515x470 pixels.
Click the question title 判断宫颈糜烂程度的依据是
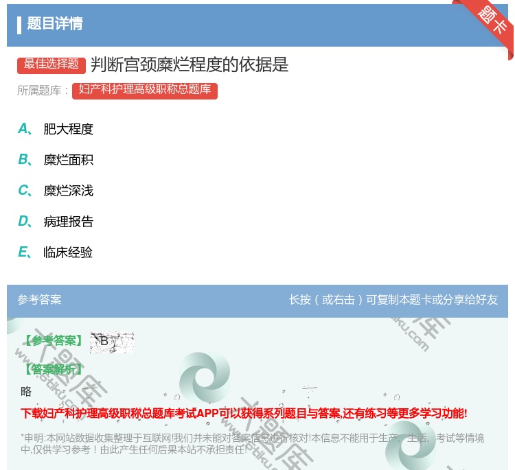190,64
